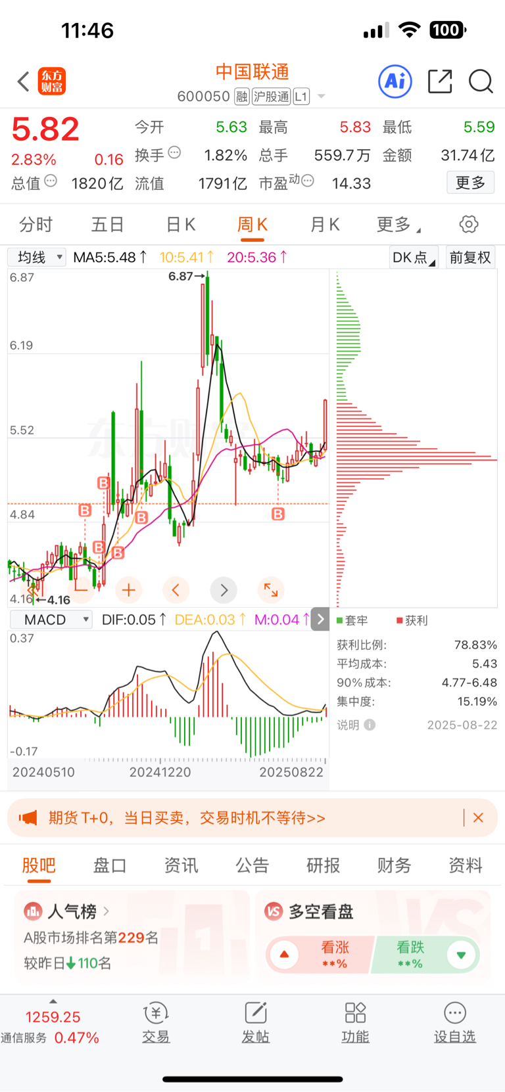Open the 资料 profile tab

pos(466,865)
